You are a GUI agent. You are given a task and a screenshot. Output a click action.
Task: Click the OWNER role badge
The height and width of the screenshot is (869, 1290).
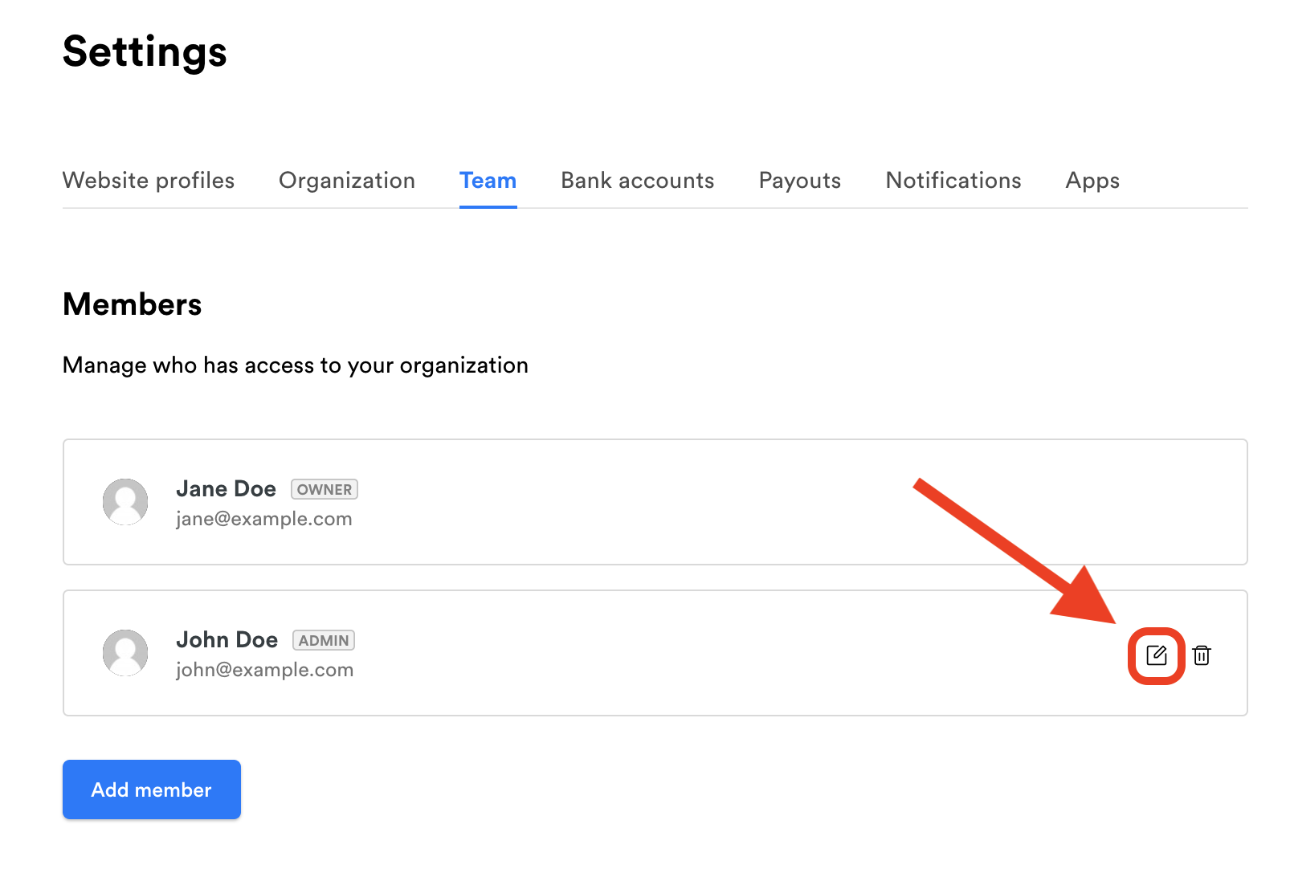[x=325, y=489]
